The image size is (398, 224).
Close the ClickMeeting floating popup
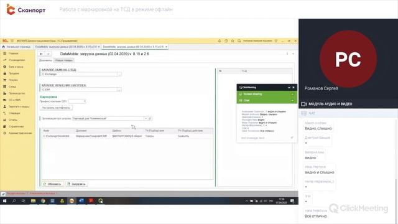[294, 87]
